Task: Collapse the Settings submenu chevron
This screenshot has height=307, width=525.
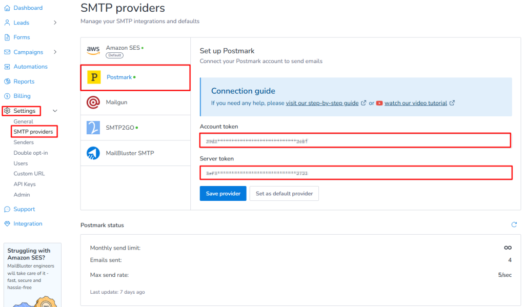Action: (55, 111)
